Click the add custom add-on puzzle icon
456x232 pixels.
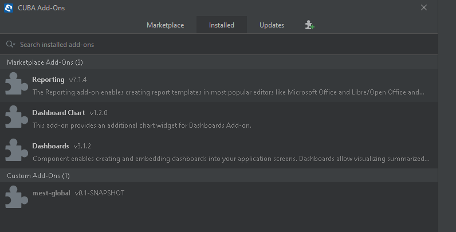pyautogui.click(x=310, y=25)
